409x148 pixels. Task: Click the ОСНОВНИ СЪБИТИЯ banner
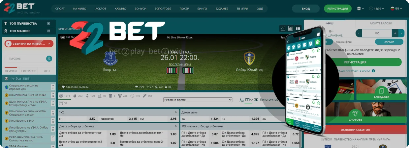pos(355,130)
